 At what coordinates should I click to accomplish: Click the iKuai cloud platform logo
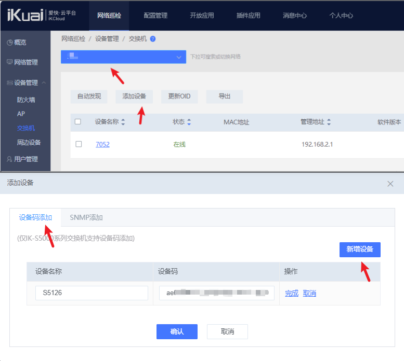[x=42, y=16]
